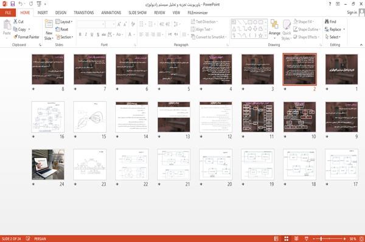Click the Undo arrow icon
The height and width of the screenshot is (242, 365).
(21, 4)
